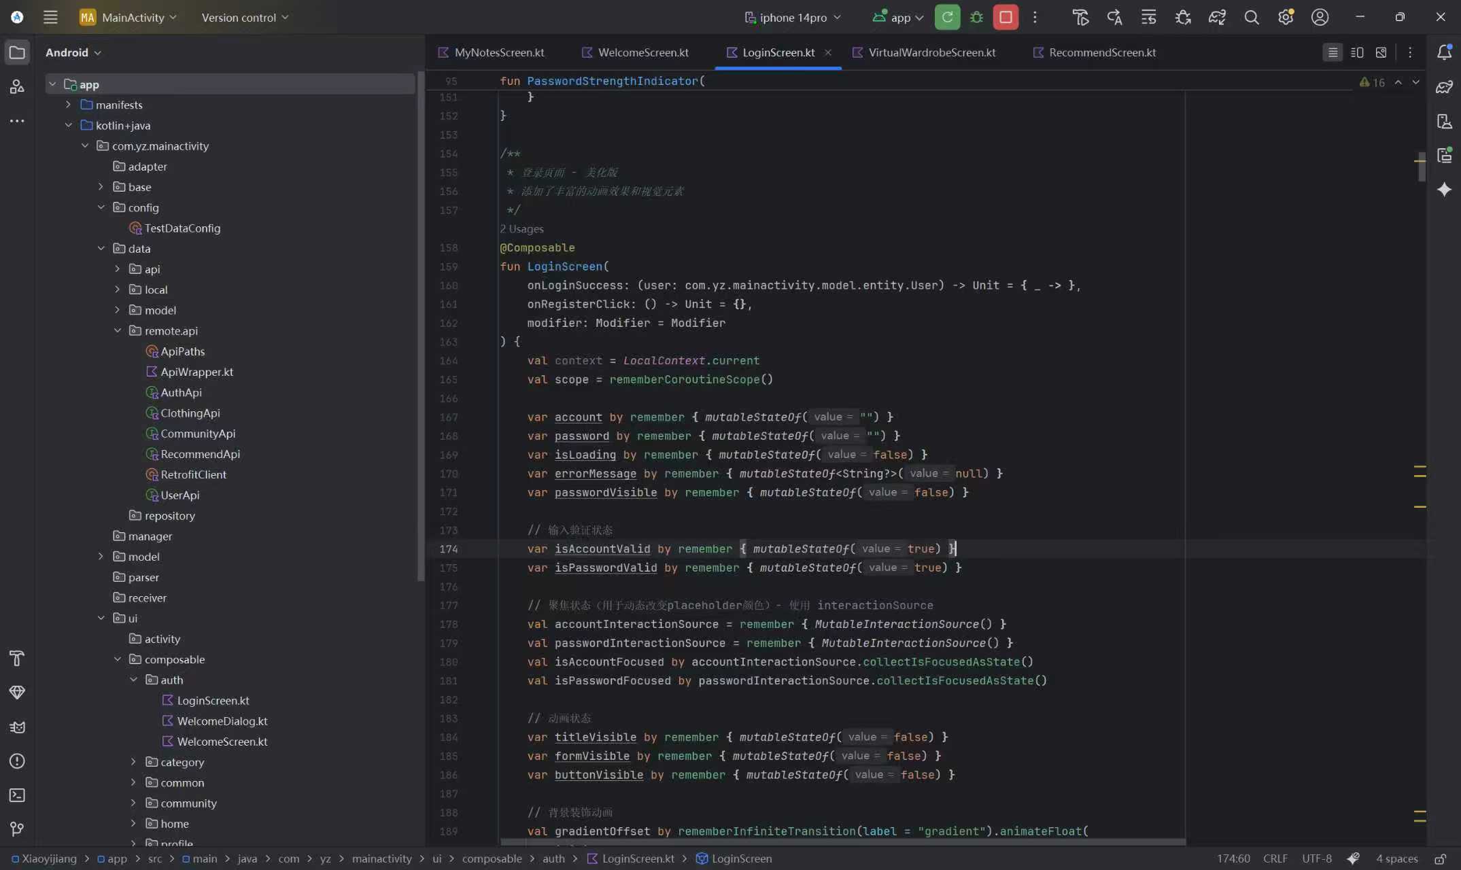Open the Gemini AI assistant panel

[1444, 190]
